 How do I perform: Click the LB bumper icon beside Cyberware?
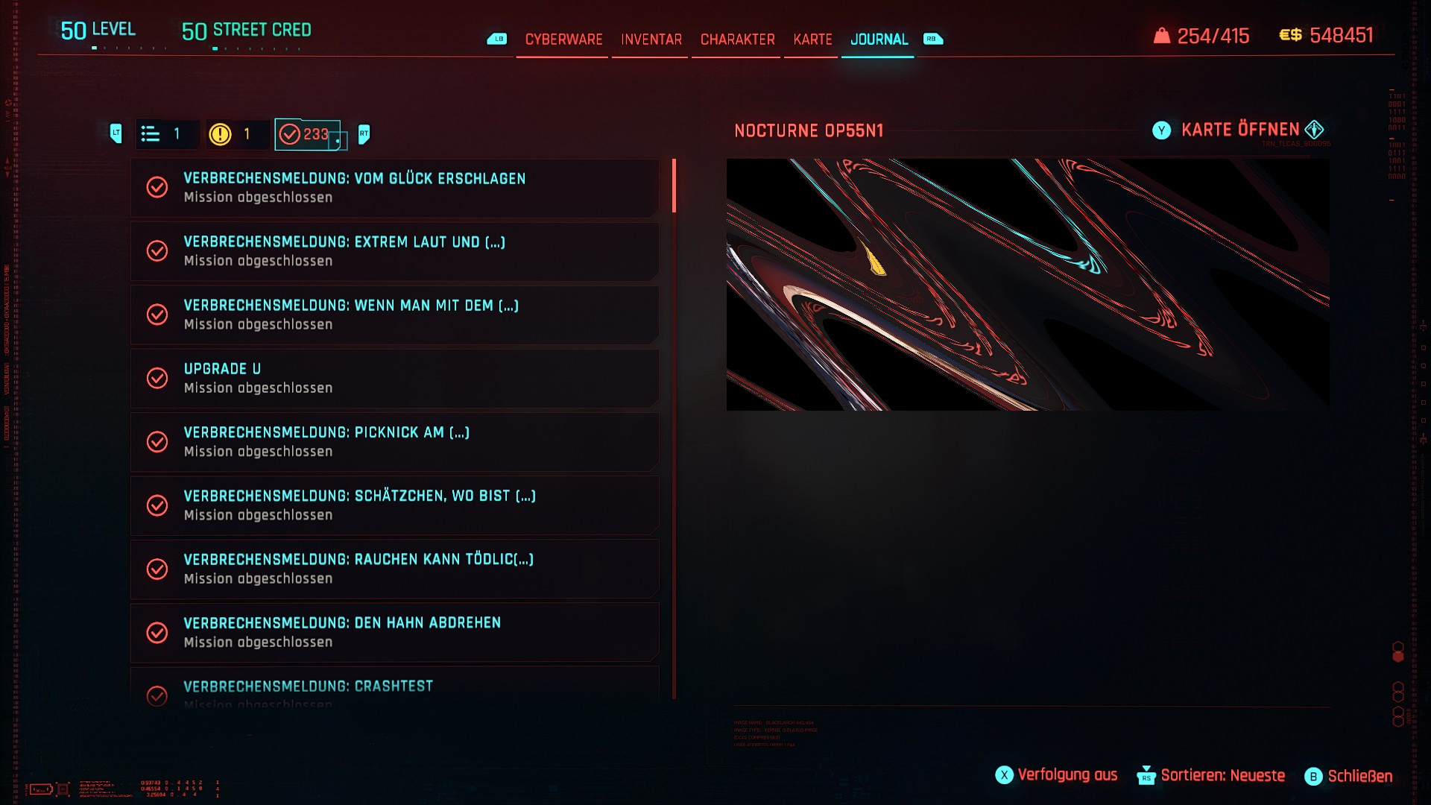(497, 39)
